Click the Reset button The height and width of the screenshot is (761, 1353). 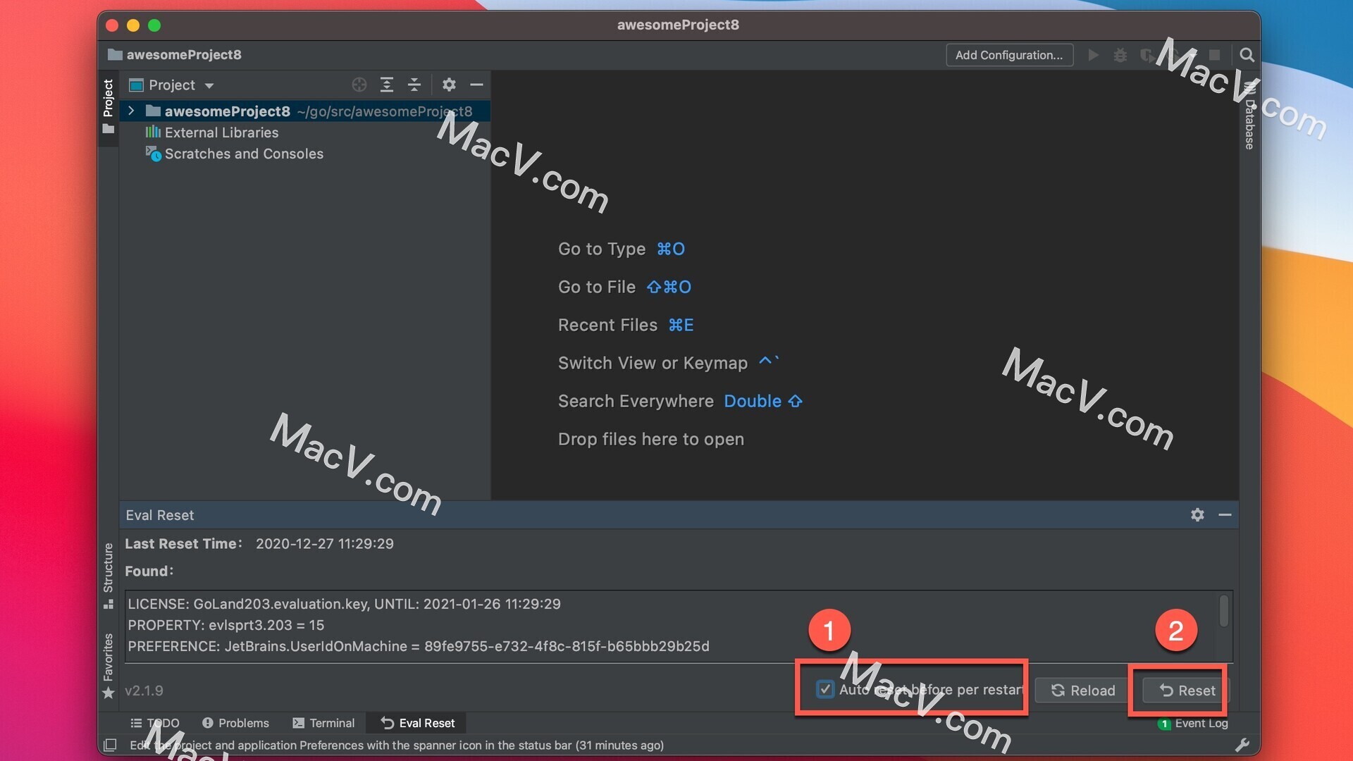tap(1187, 691)
